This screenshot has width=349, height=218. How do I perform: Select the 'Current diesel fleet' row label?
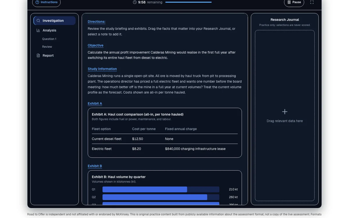coord(107,139)
